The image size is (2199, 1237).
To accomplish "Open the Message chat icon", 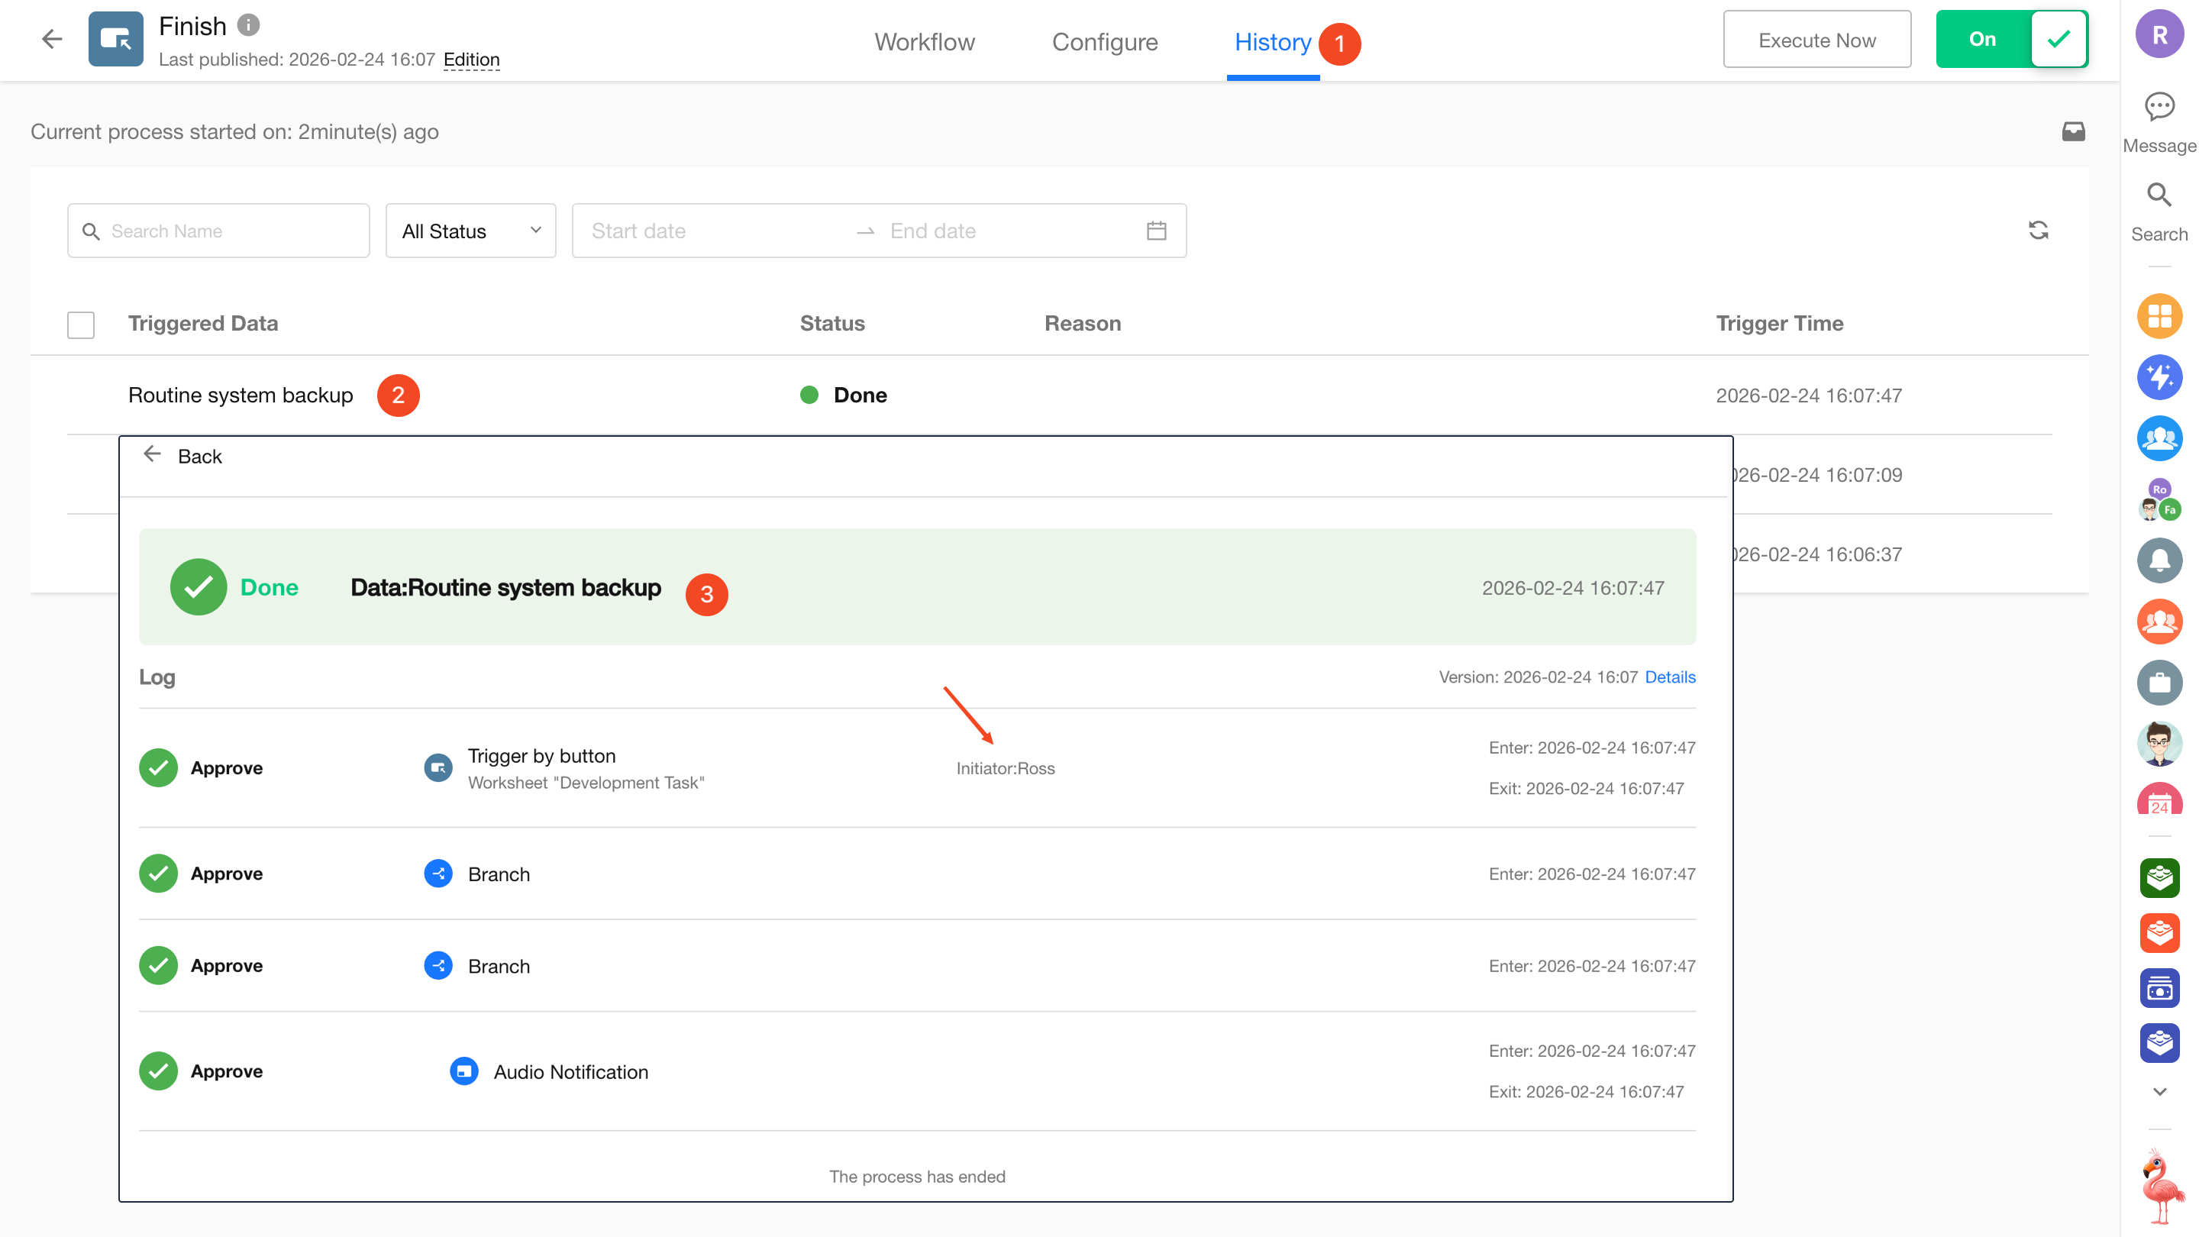I will (x=2159, y=108).
